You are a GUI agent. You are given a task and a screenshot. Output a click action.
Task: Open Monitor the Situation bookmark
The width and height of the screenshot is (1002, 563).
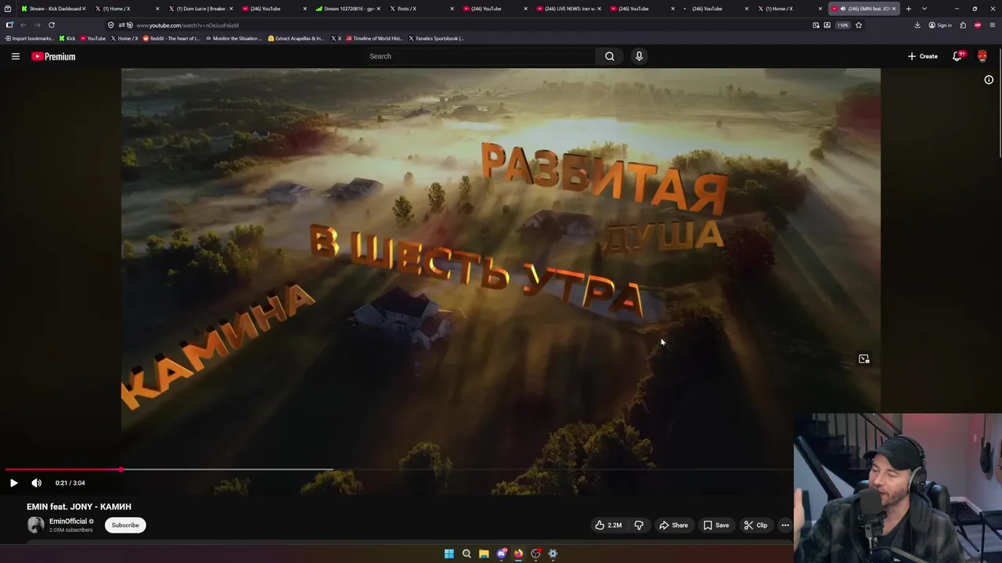[x=233, y=38]
